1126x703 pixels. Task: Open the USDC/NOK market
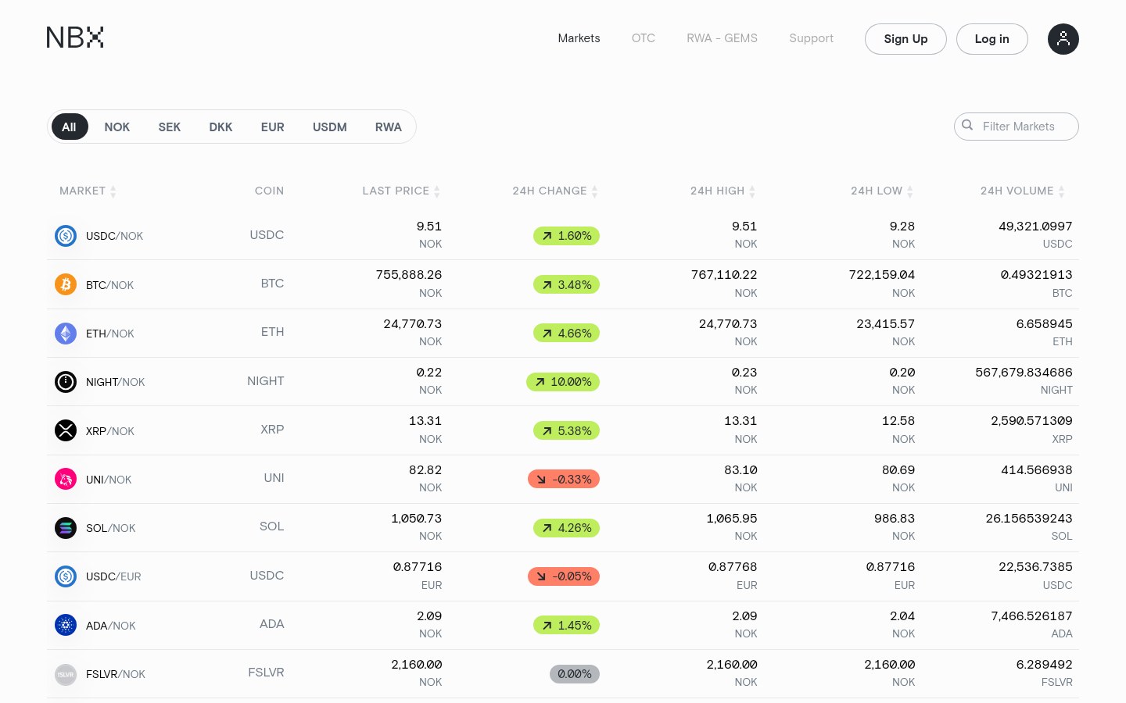114,236
